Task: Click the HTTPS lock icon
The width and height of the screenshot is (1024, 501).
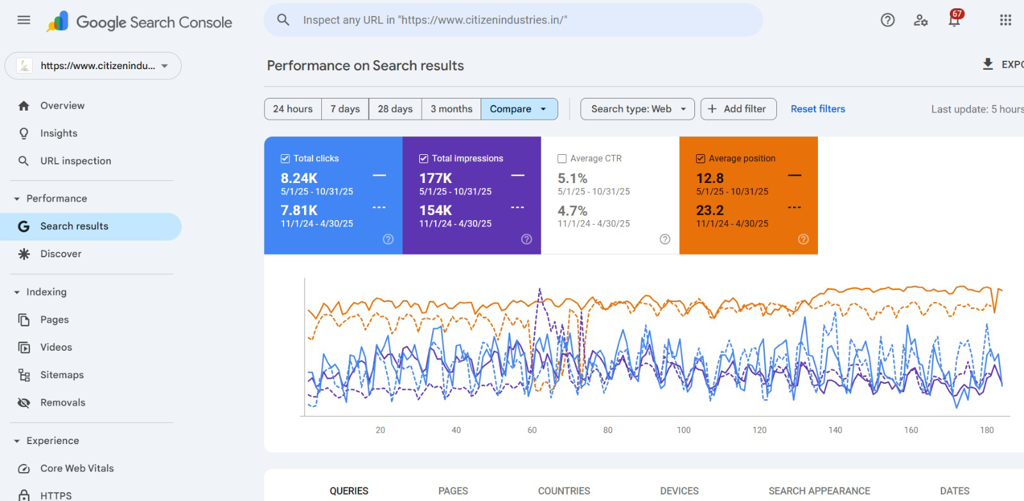Action: [x=24, y=495]
